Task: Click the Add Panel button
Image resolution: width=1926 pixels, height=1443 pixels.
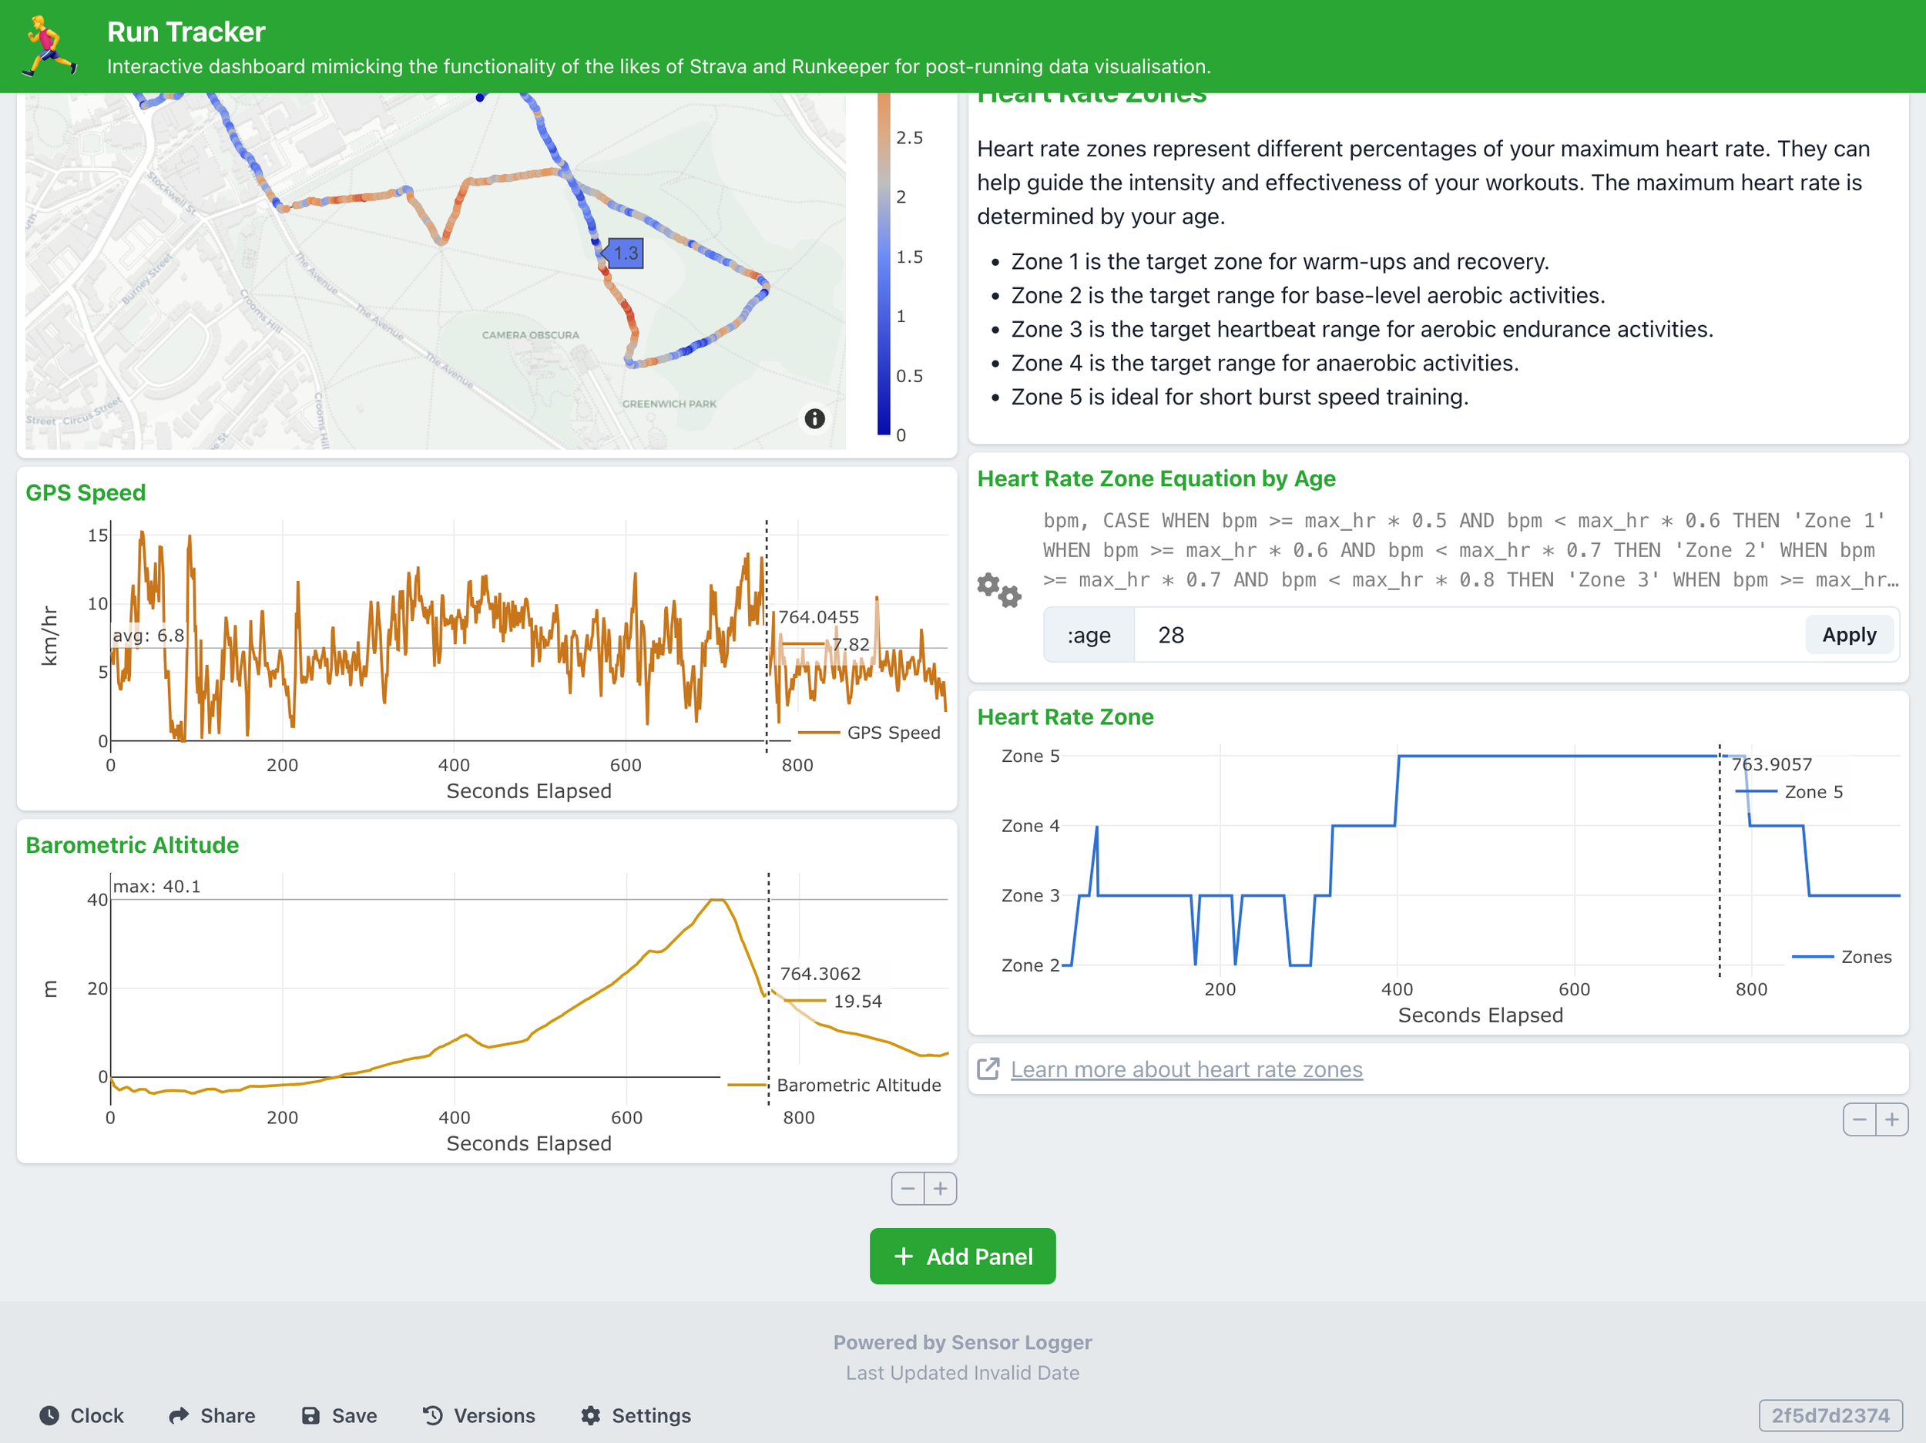Action: point(962,1256)
